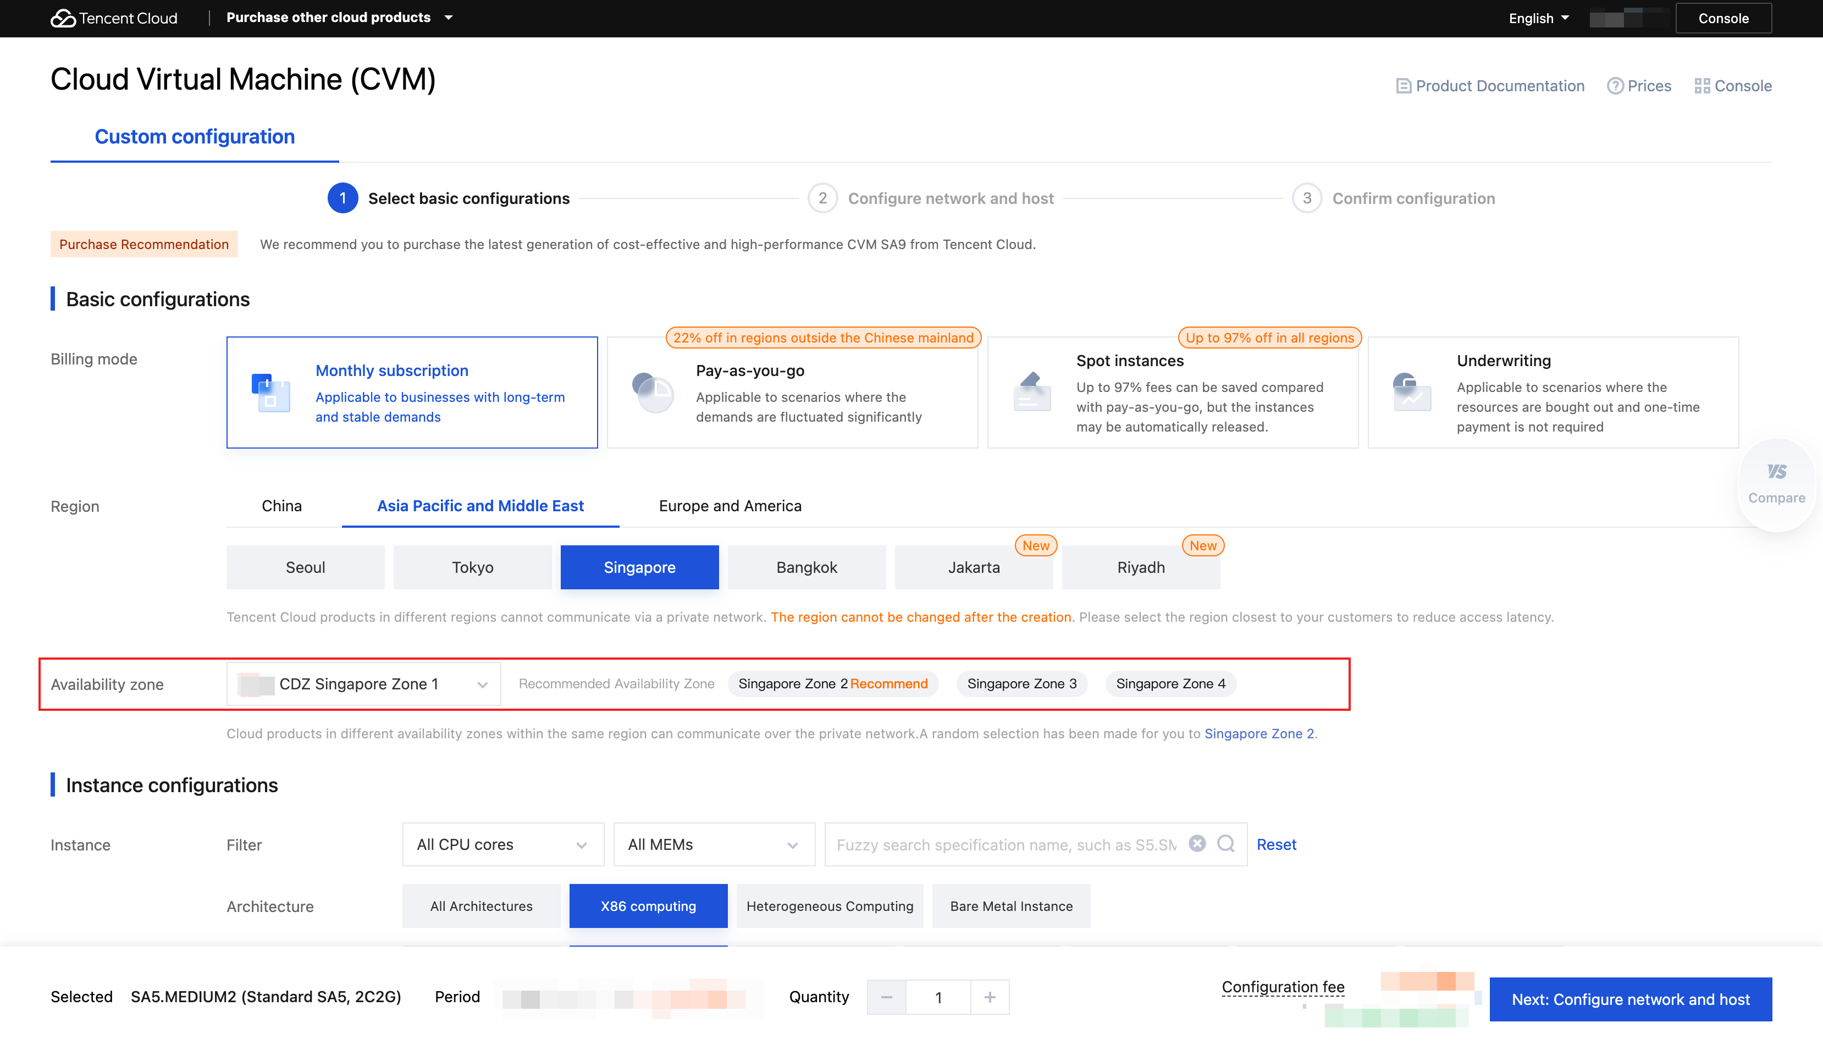Open the All MEMs dropdown
The height and width of the screenshot is (1050, 1823).
[713, 844]
